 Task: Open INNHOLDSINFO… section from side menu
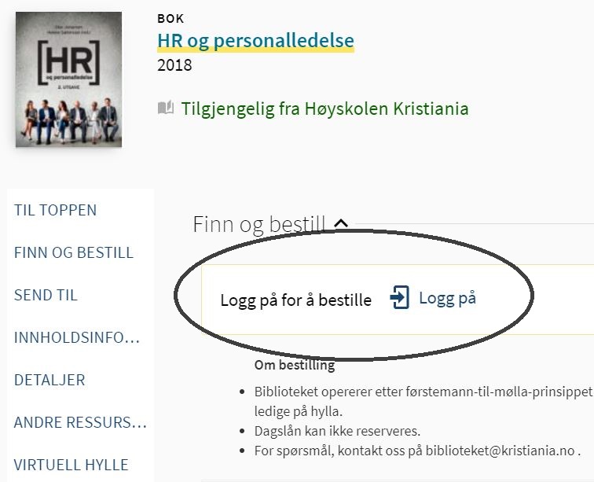77,337
